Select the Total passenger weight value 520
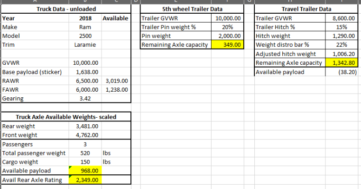Screen dimensions: 361x189 coord(85,153)
